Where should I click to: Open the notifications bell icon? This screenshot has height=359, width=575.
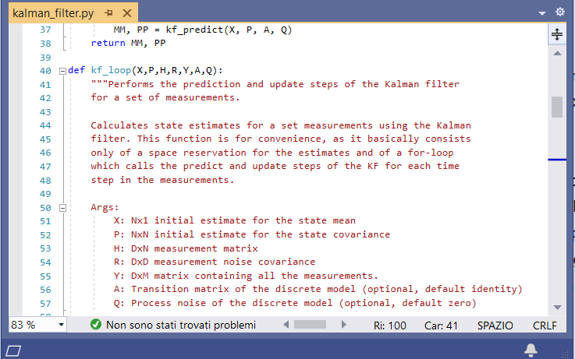[531, 349]
